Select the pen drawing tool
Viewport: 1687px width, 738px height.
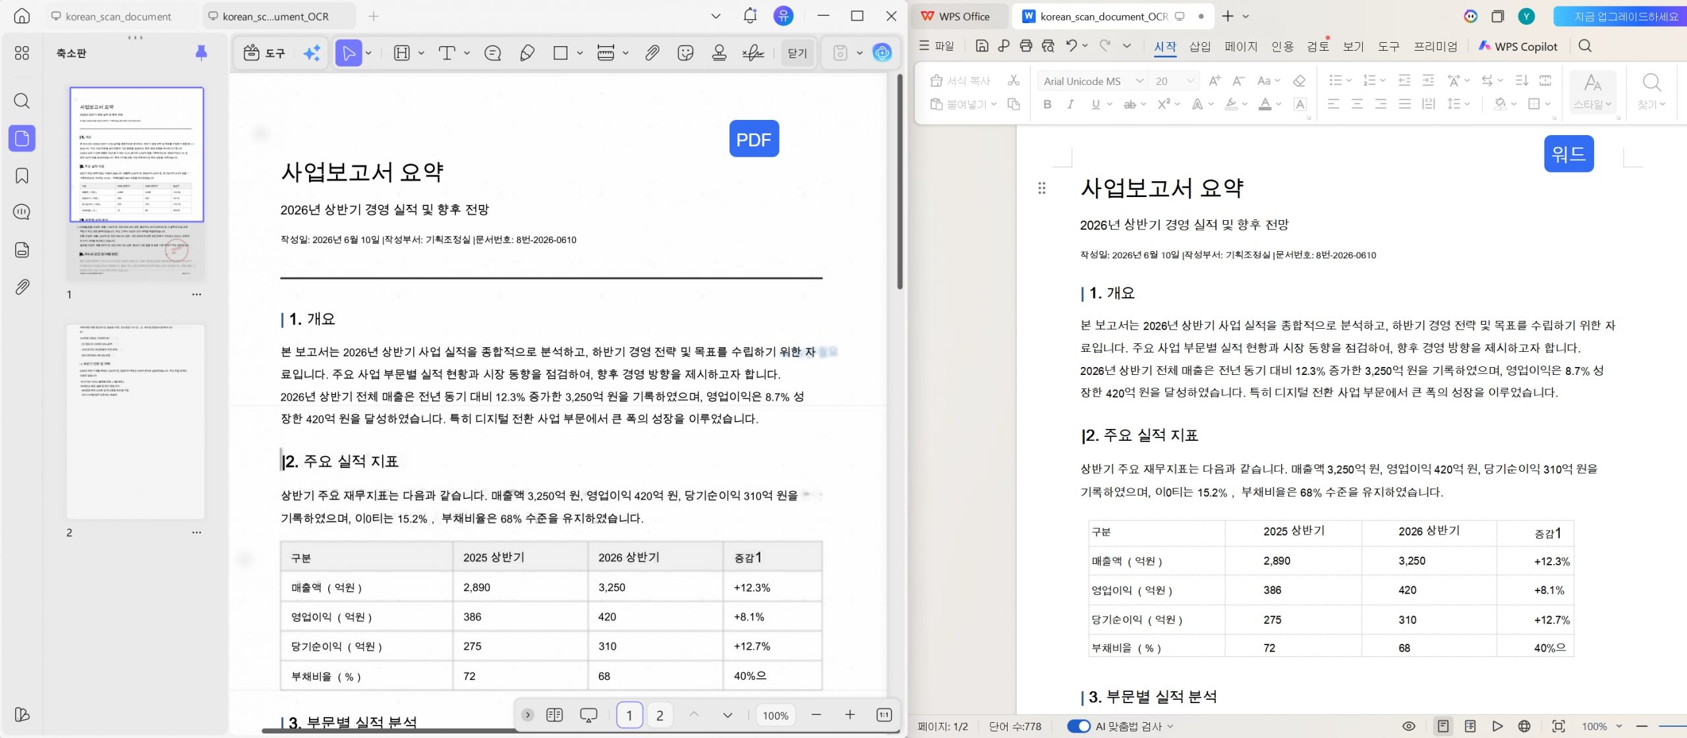coord(527,53)
